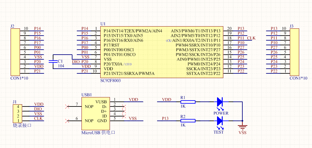The width and height of the screenshot is (312, 148).
Task: Select the TEST label text
Action: point(218,132)
